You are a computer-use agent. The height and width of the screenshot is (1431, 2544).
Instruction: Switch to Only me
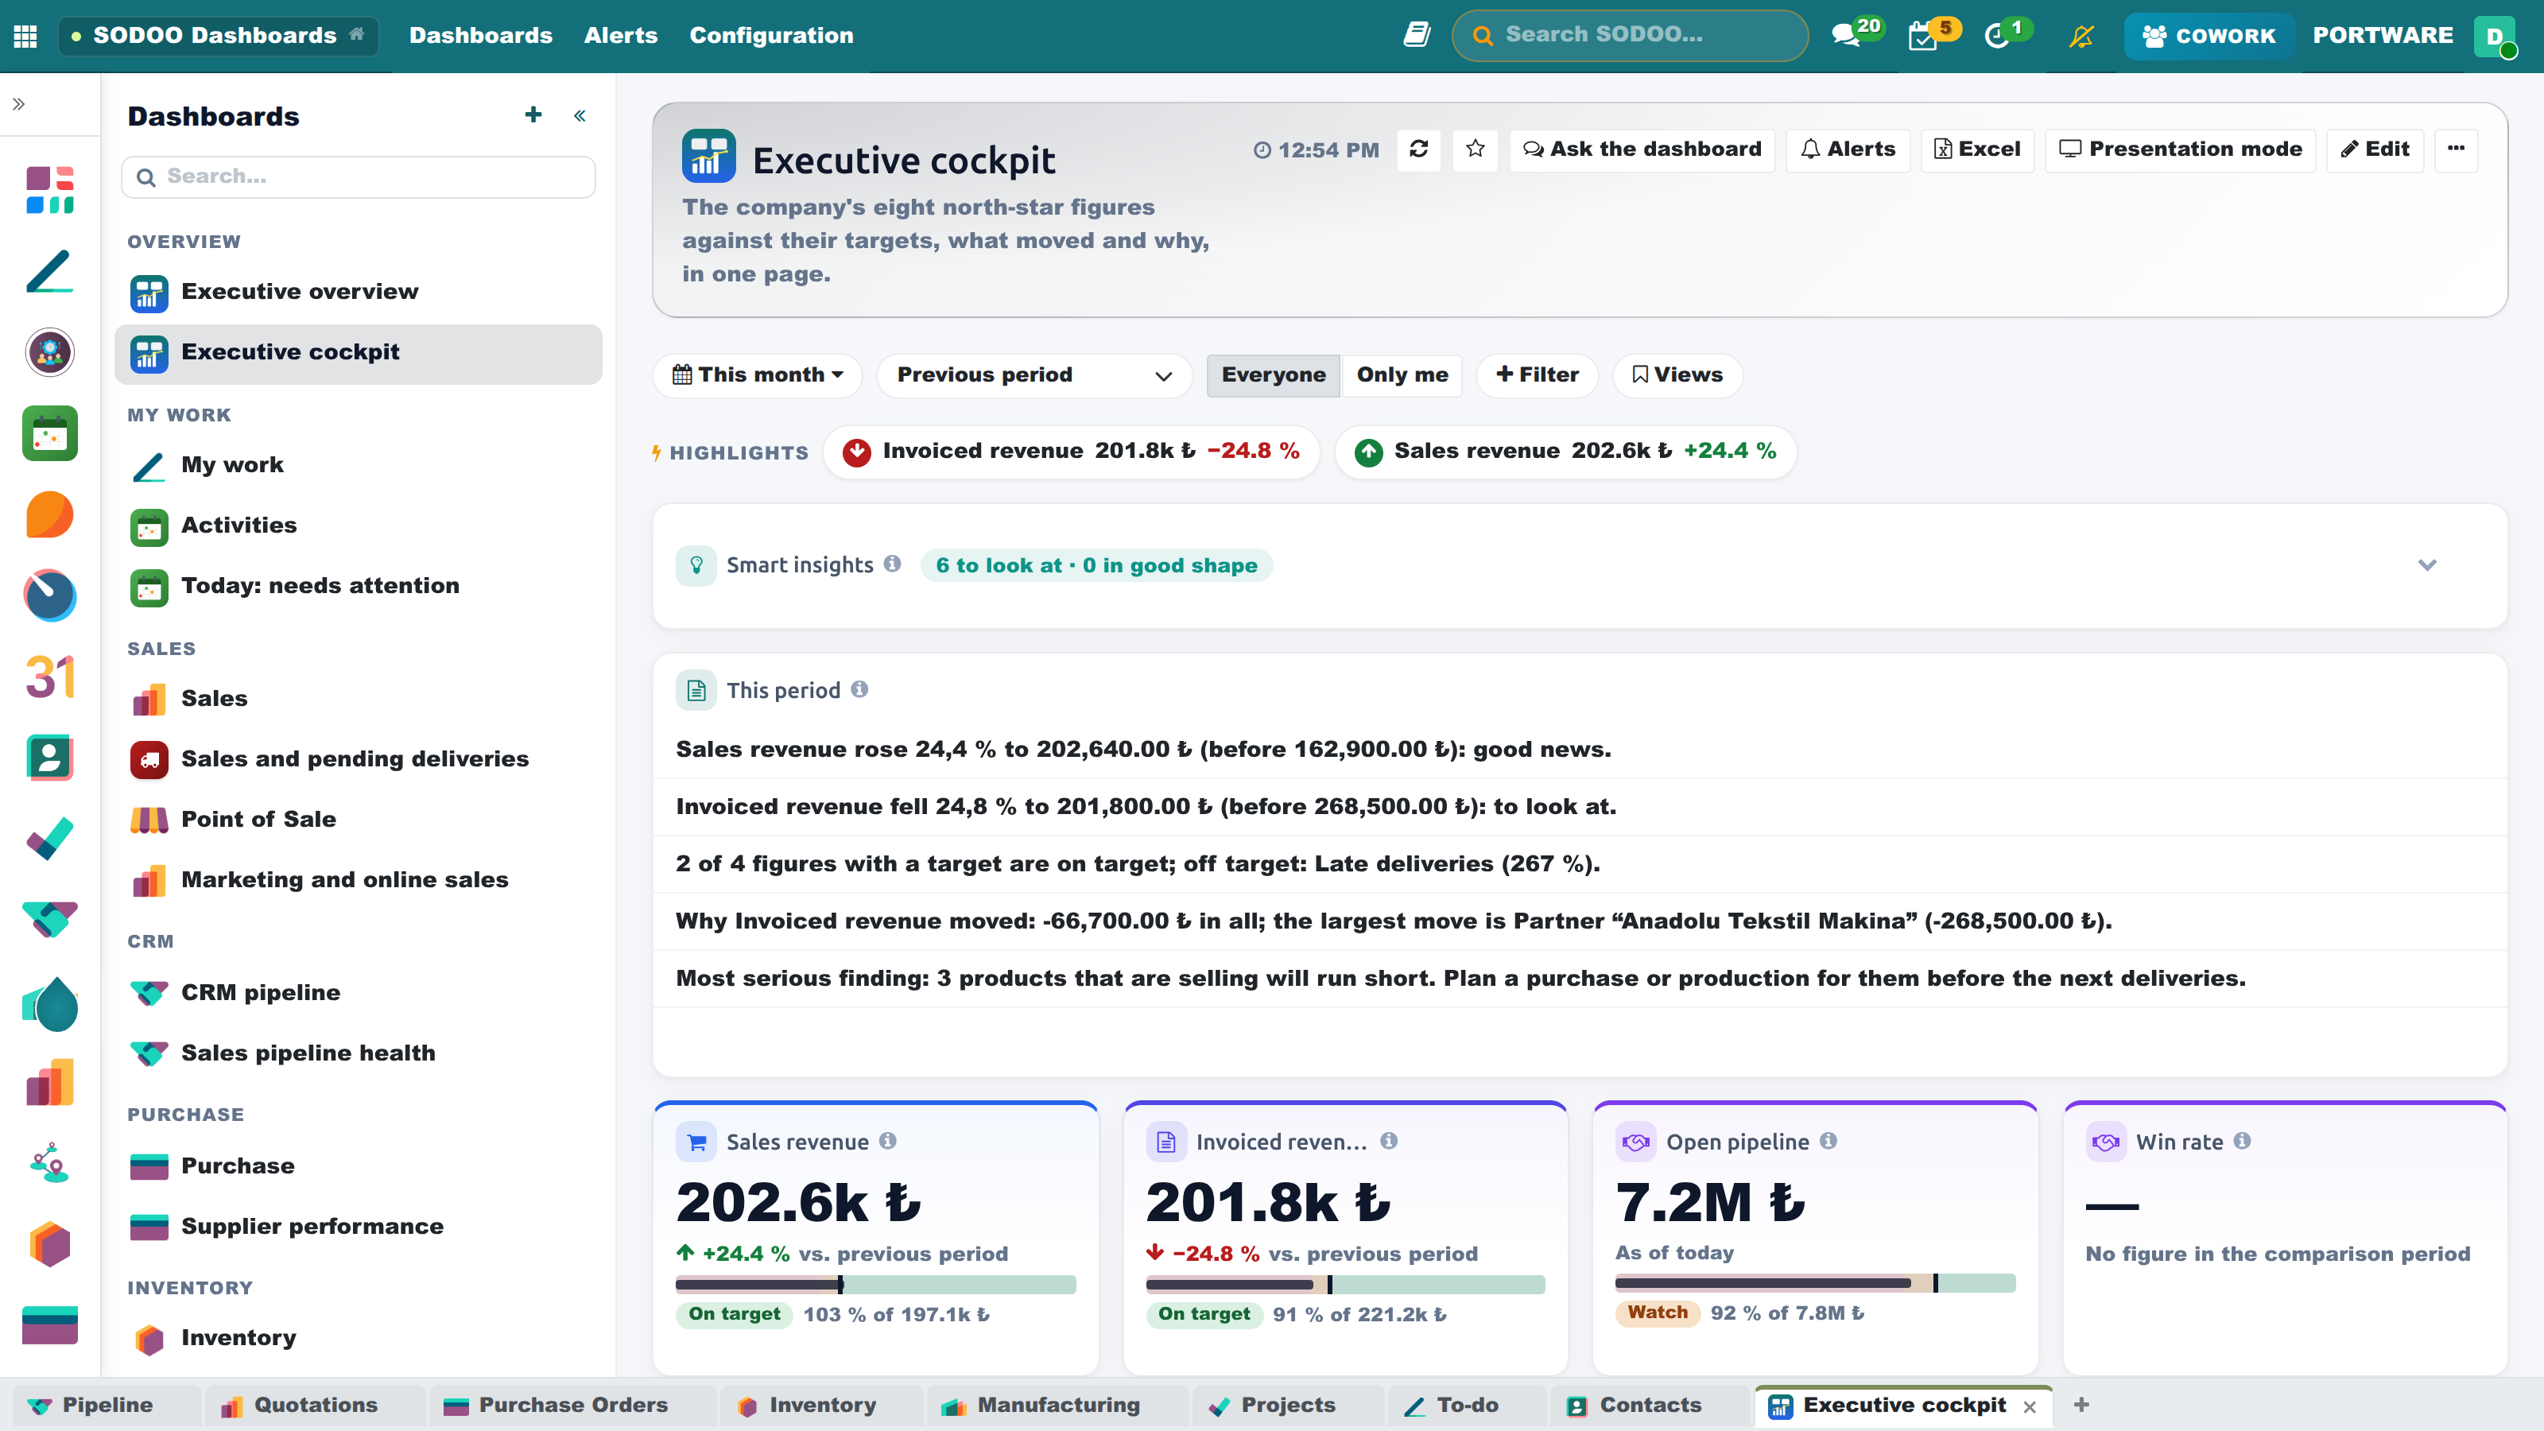1402,374
